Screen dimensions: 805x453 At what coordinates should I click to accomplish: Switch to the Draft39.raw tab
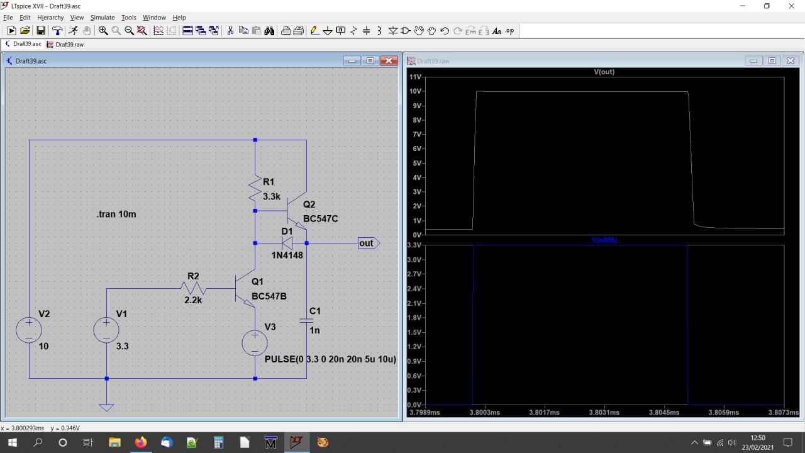pos(65,45)
